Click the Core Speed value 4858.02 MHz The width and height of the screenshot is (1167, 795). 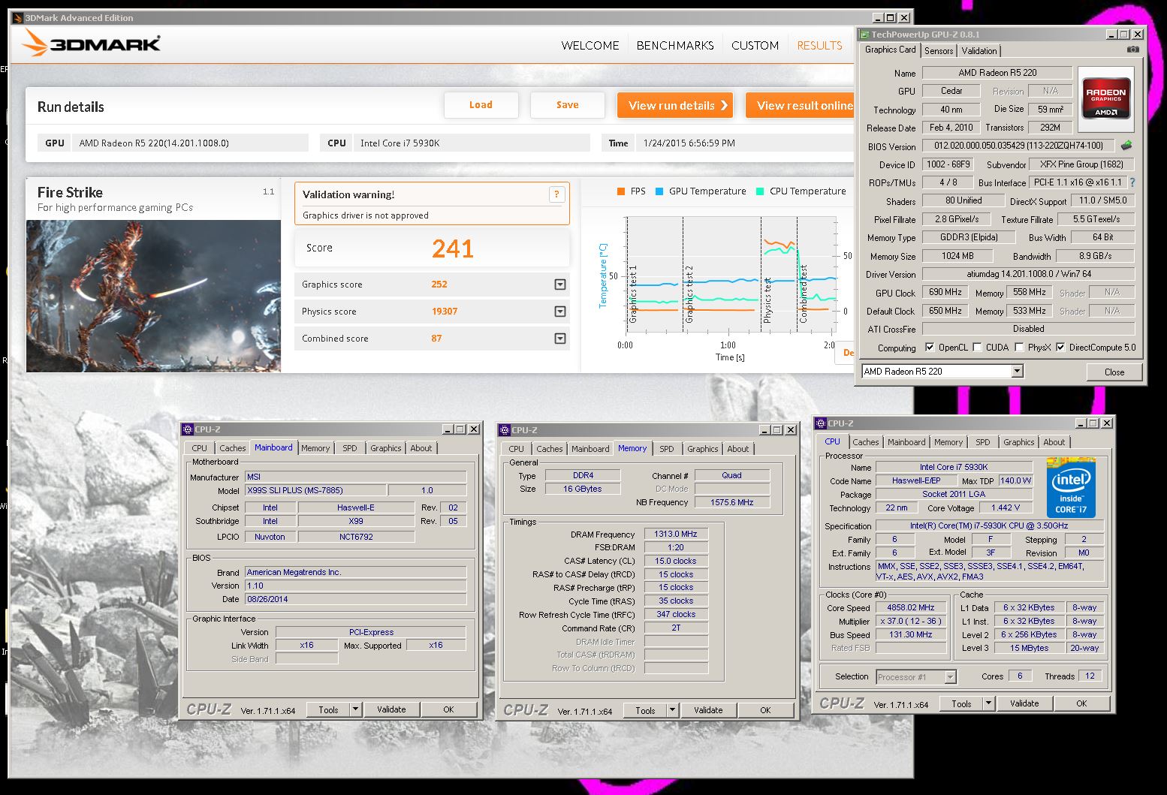point(910,608)
